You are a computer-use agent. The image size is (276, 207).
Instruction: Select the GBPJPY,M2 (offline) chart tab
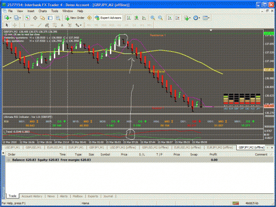251,147
